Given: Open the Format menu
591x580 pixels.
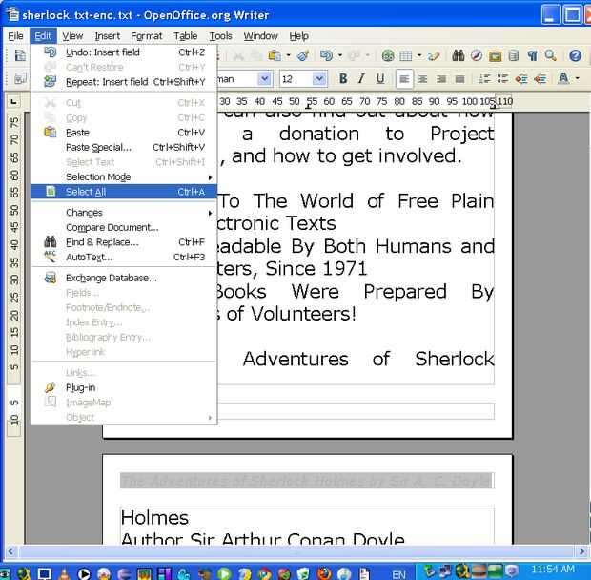Looking at the screenshot, I should 147,36.
